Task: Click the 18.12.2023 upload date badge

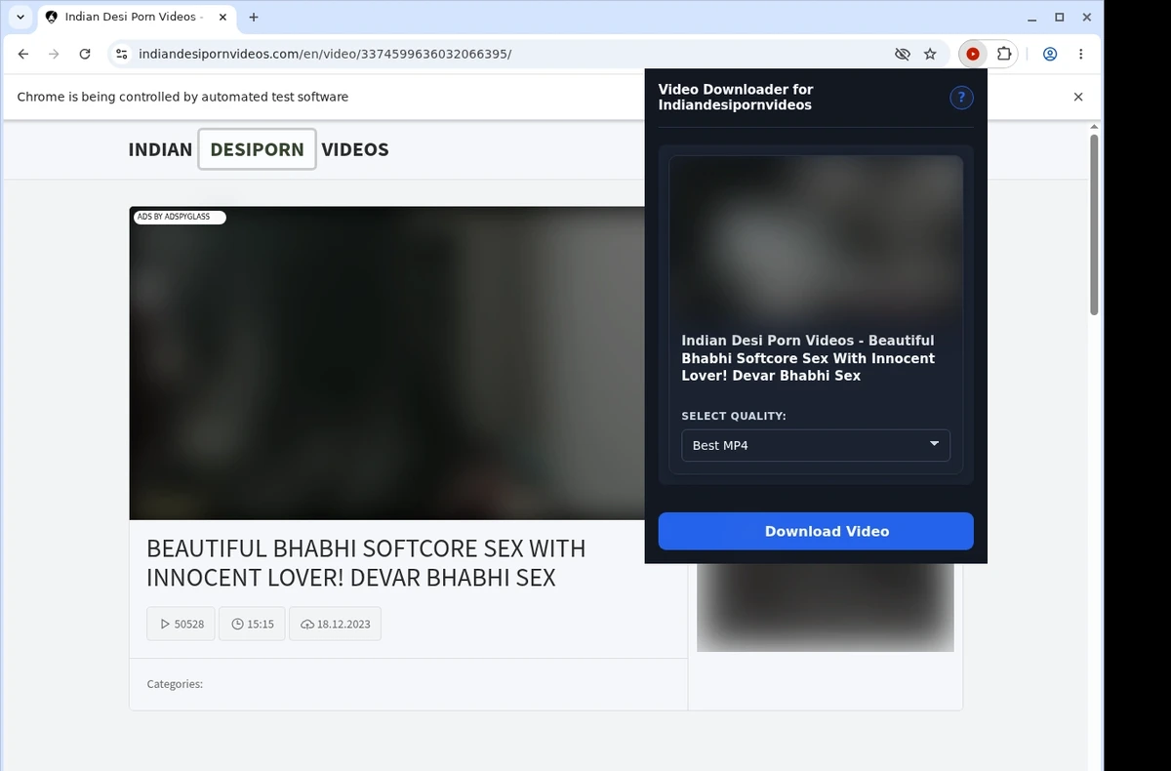Action: pyautogui.click(x=335, y=624)
